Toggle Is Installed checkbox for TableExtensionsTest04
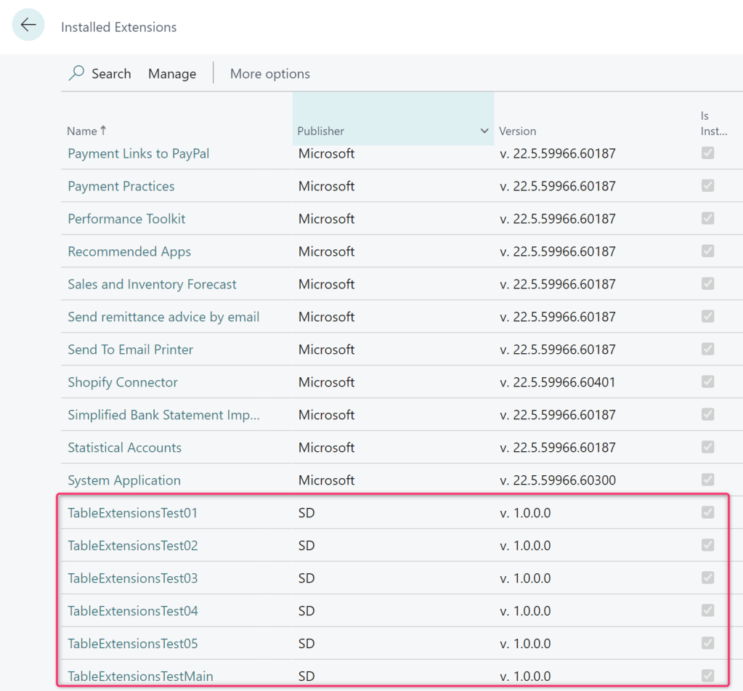743x691 pixels. pyautogui.click(x=707, y=611)
